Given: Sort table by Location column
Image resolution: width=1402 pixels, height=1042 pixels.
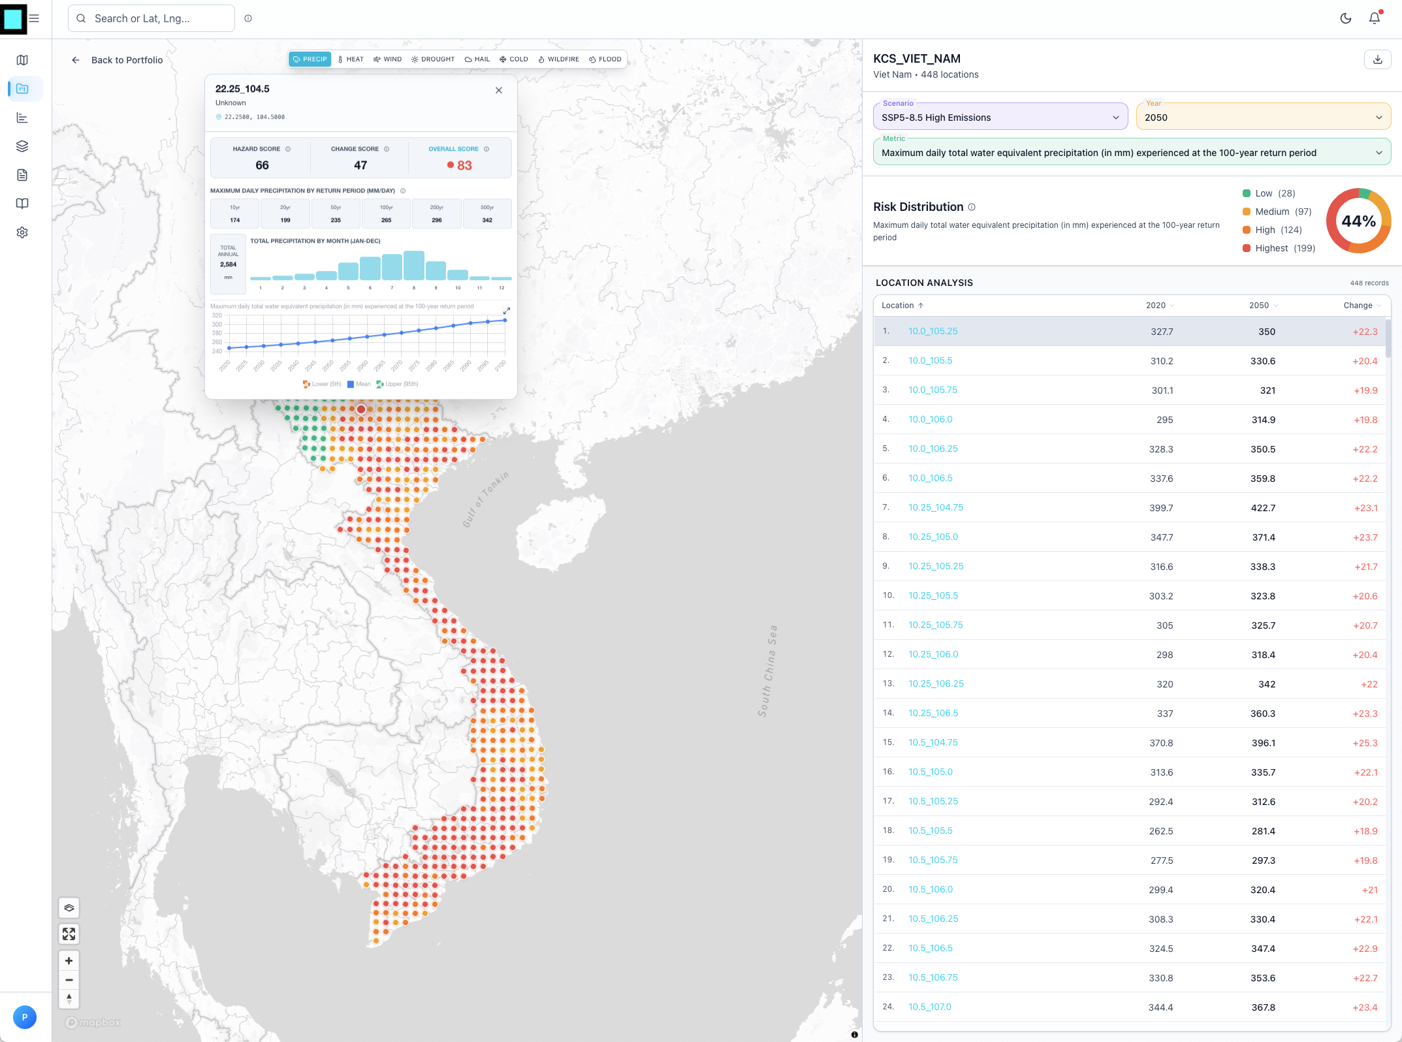Looking at the screenshot, I should [902, 306].
